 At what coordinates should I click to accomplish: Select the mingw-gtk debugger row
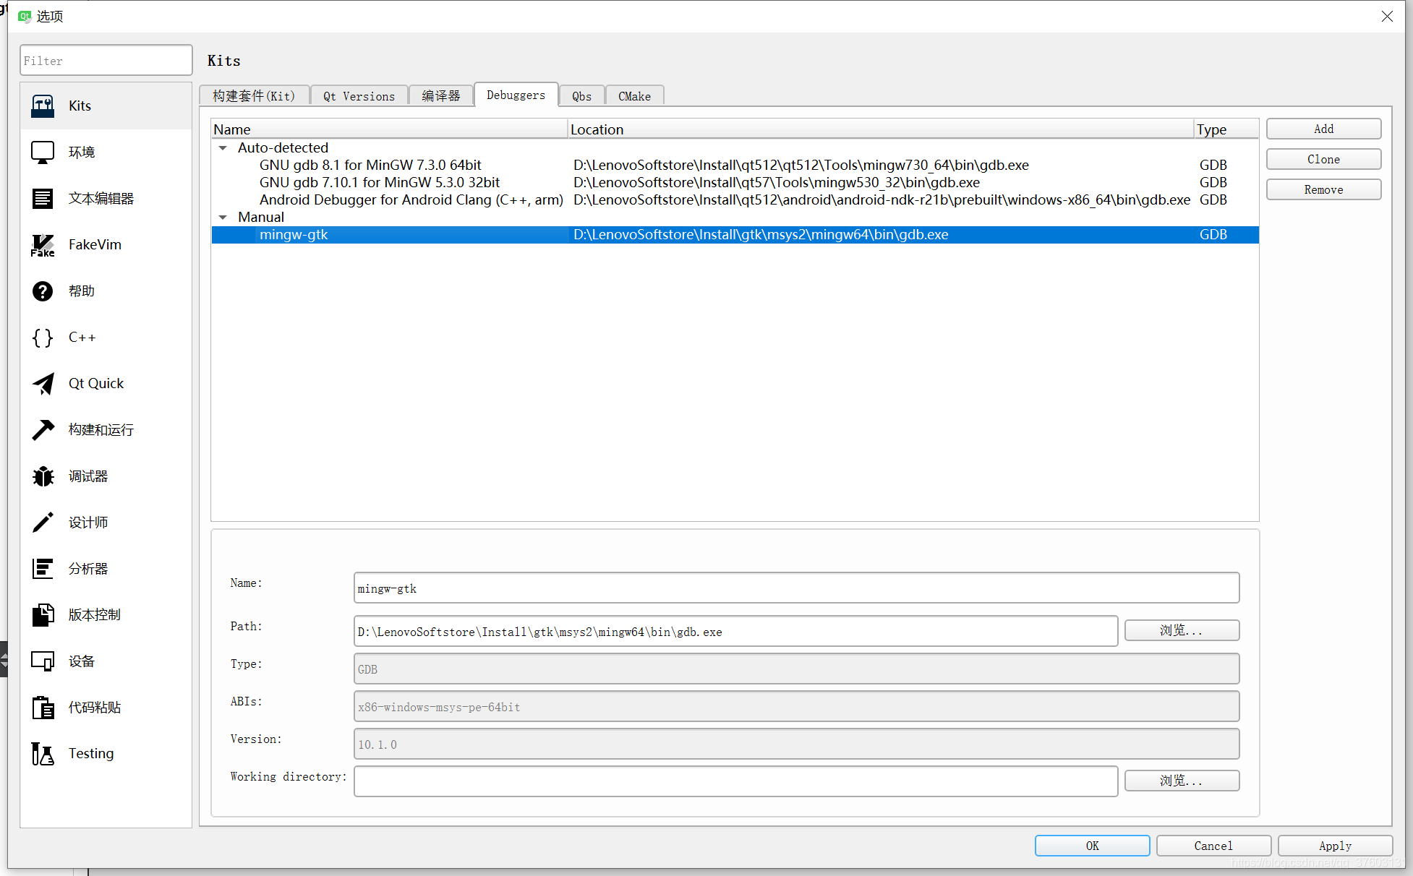735,234
